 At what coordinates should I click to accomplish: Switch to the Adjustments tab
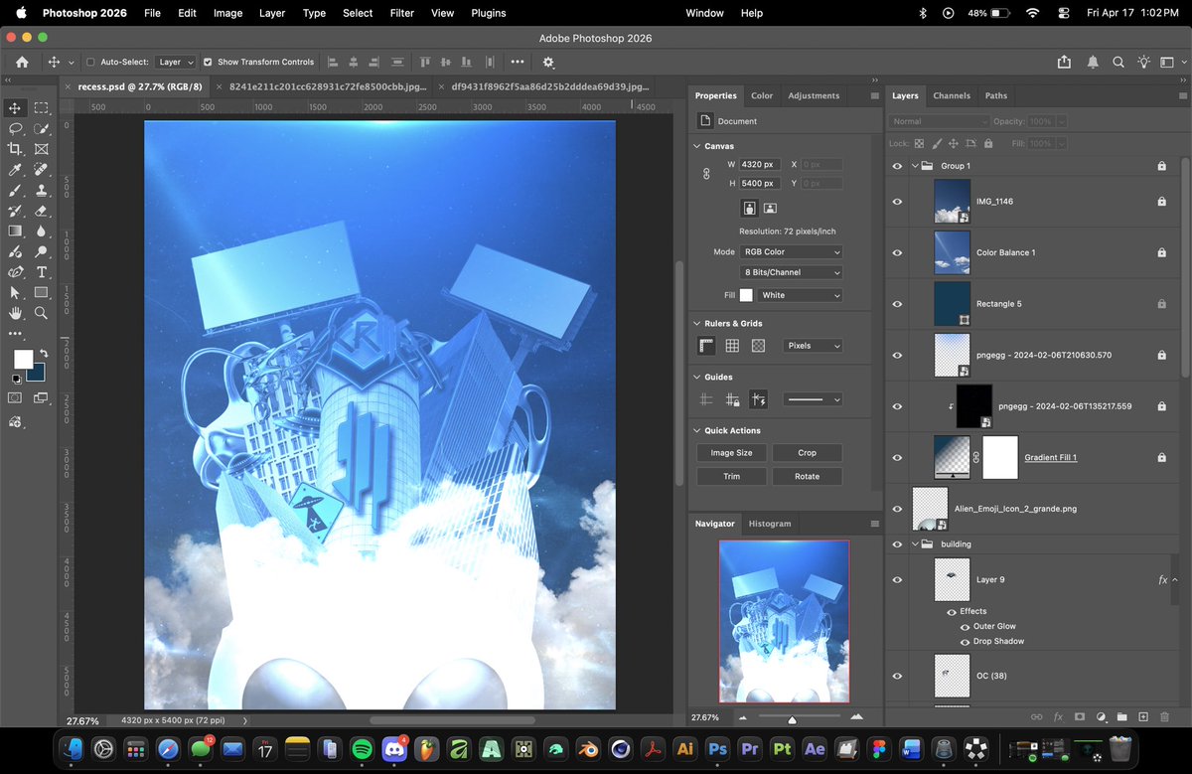pos(814,95)
